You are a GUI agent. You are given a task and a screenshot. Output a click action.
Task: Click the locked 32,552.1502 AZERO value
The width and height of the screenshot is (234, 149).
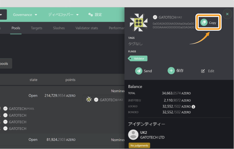pyautogui.click(x=176, y=106)
